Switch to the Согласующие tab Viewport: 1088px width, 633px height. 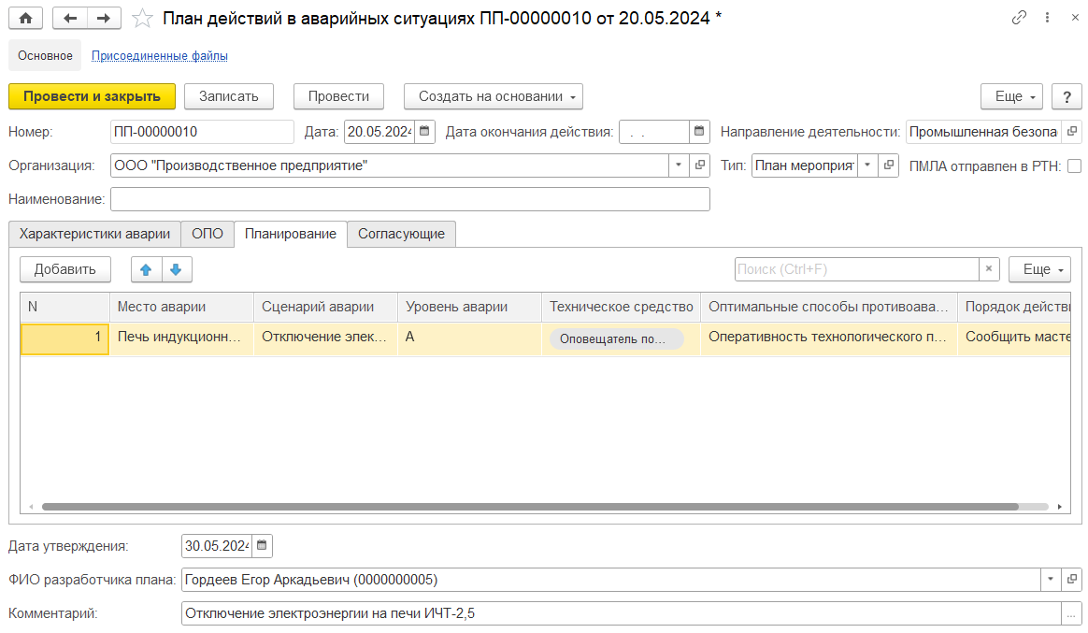tap(401, 234)
